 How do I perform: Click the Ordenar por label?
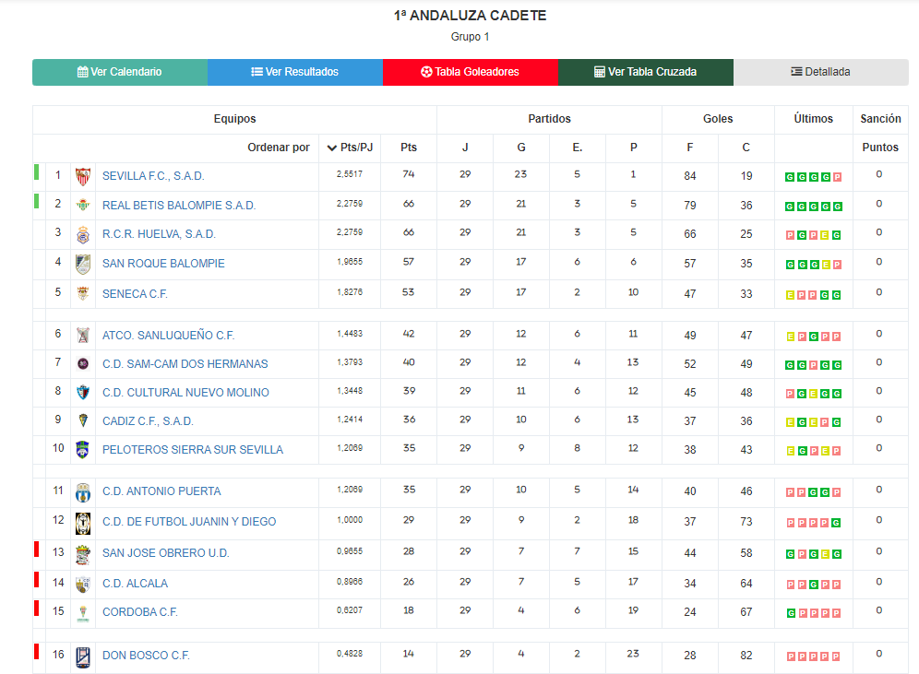tap(279, 148)
